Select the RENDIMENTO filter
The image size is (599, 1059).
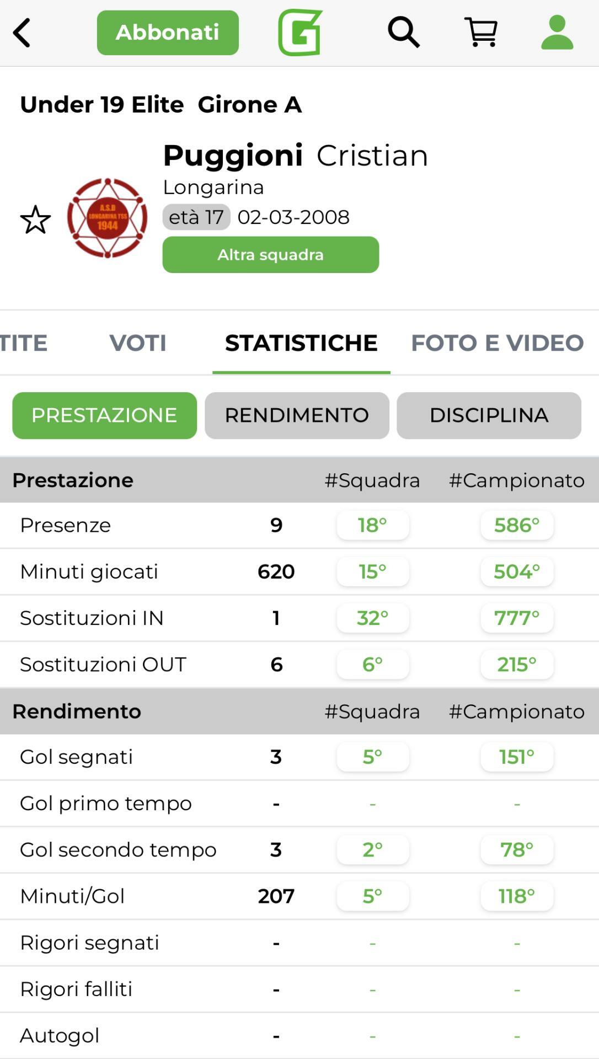pyautogui.click(x=297, y=415)
